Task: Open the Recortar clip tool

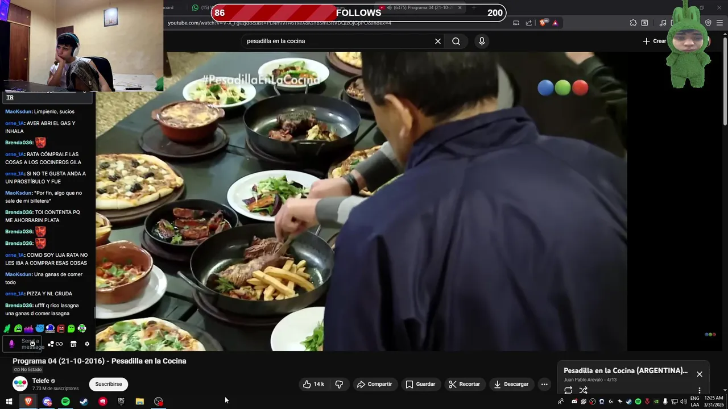Action: click(x=465, y=384)
